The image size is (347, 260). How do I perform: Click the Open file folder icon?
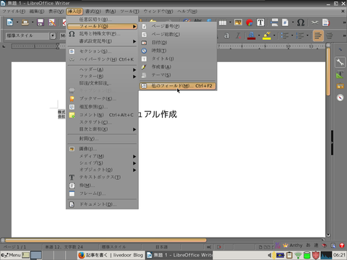click(25, 22)
